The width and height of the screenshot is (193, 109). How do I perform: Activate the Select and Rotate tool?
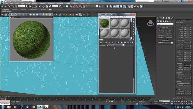coord(43,6)
